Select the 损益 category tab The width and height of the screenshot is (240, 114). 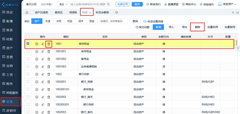(92, 21)
